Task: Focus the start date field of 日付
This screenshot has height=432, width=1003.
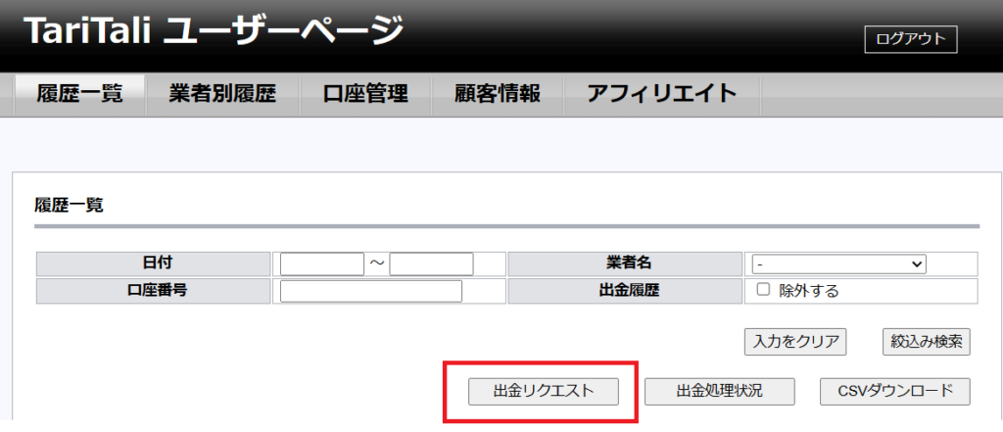Action: coord(322,264)
